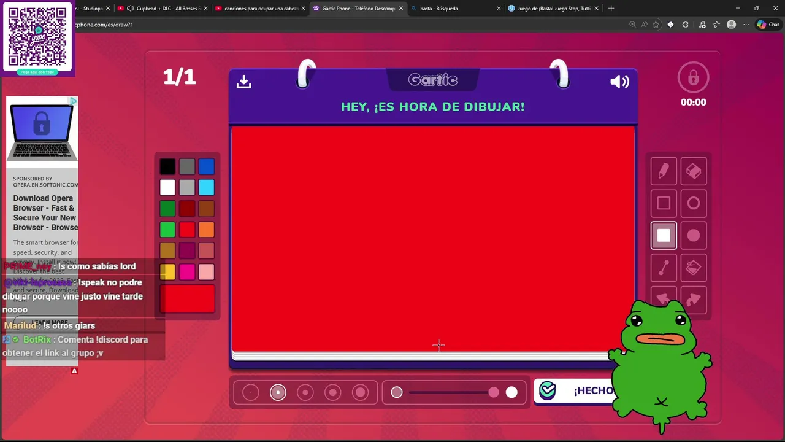Pick the dark magenta color swatch
785x442 pixels.
coord(187,250)
